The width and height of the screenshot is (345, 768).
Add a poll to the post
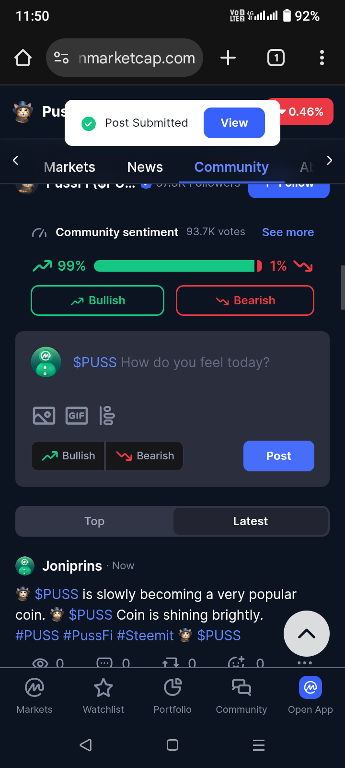point(107,416)
